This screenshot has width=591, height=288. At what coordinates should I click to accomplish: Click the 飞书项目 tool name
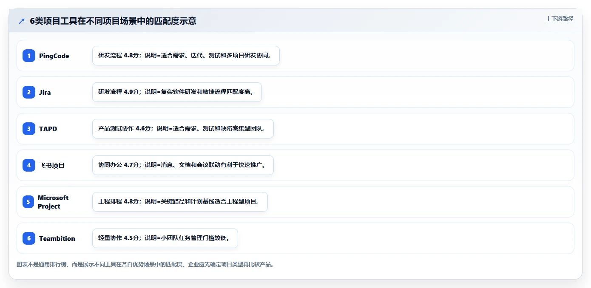(52, 165)
